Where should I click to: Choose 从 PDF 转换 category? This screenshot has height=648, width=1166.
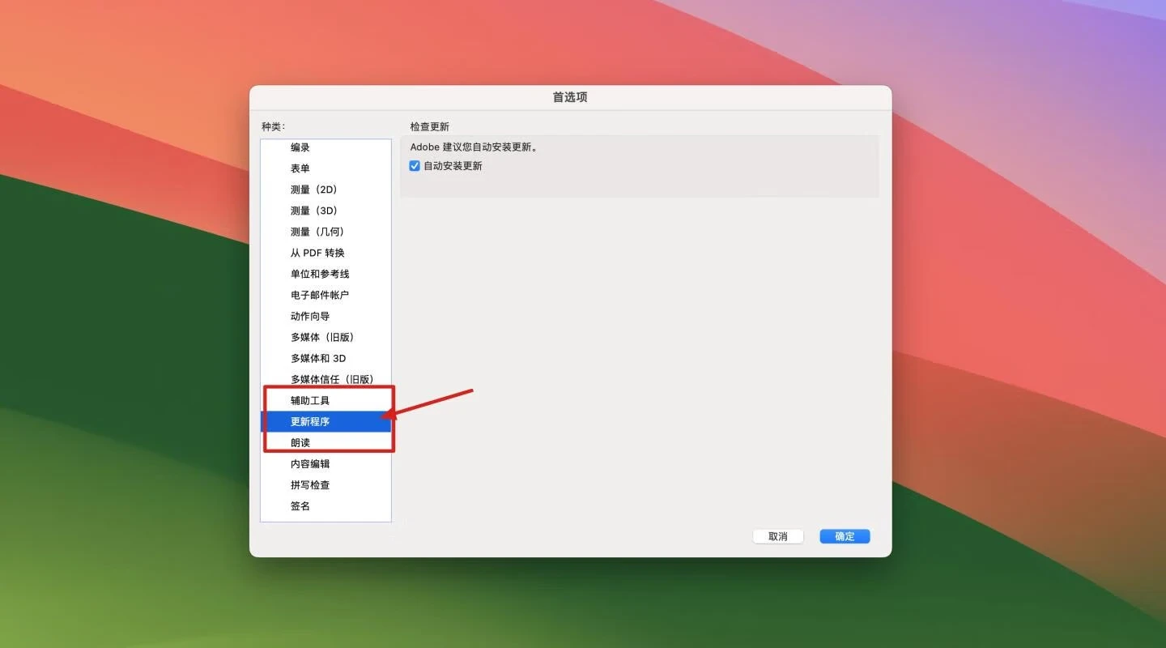[317, 253]
